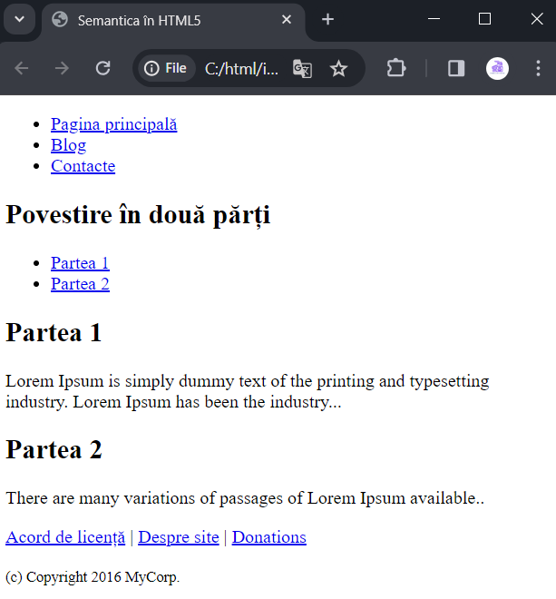Screen dimensions: 556x599
Task: Maximize the browser window
Action: point(484,19)
